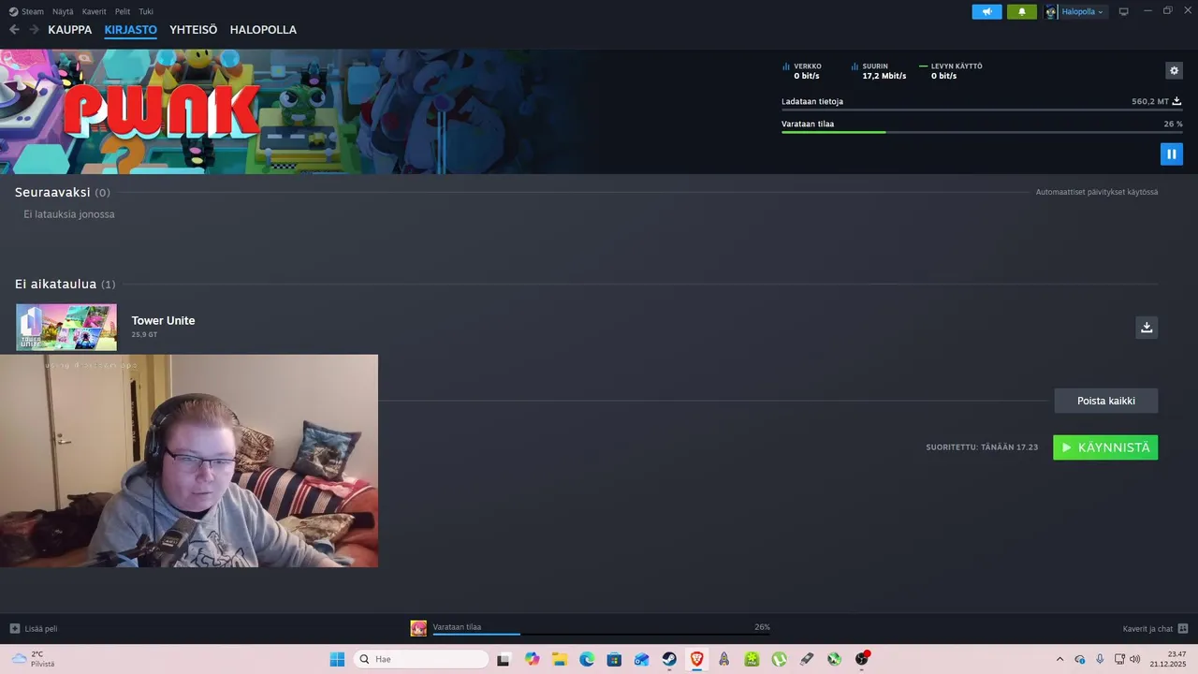Click the taskbar Hae search box
Viewport: 1198px width, 674px height.
point(421,659)
